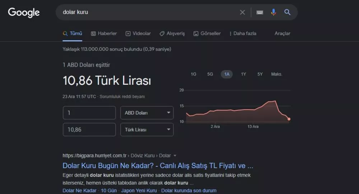The height and width of the screenshot is (194, 359).
Task: Open the ABD Doları currency dropdown
Action: coord(147,113)
